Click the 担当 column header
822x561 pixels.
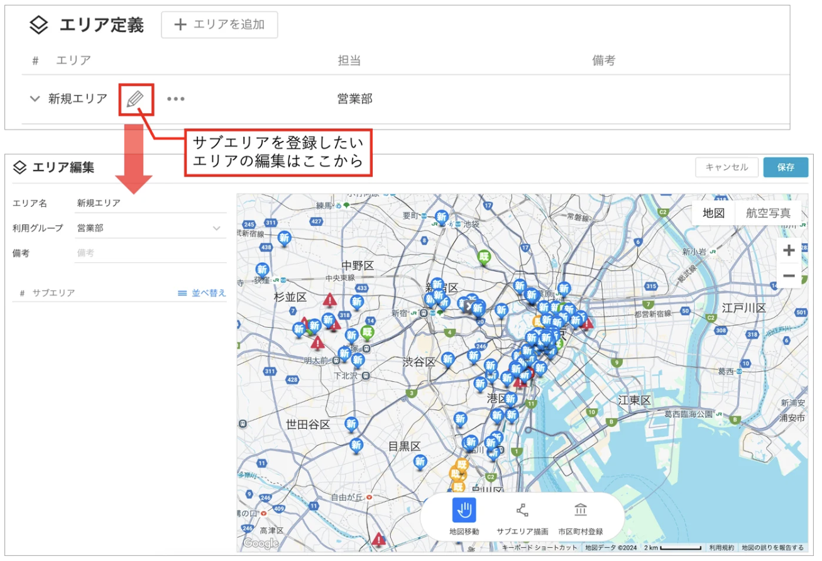click(349, 60)
